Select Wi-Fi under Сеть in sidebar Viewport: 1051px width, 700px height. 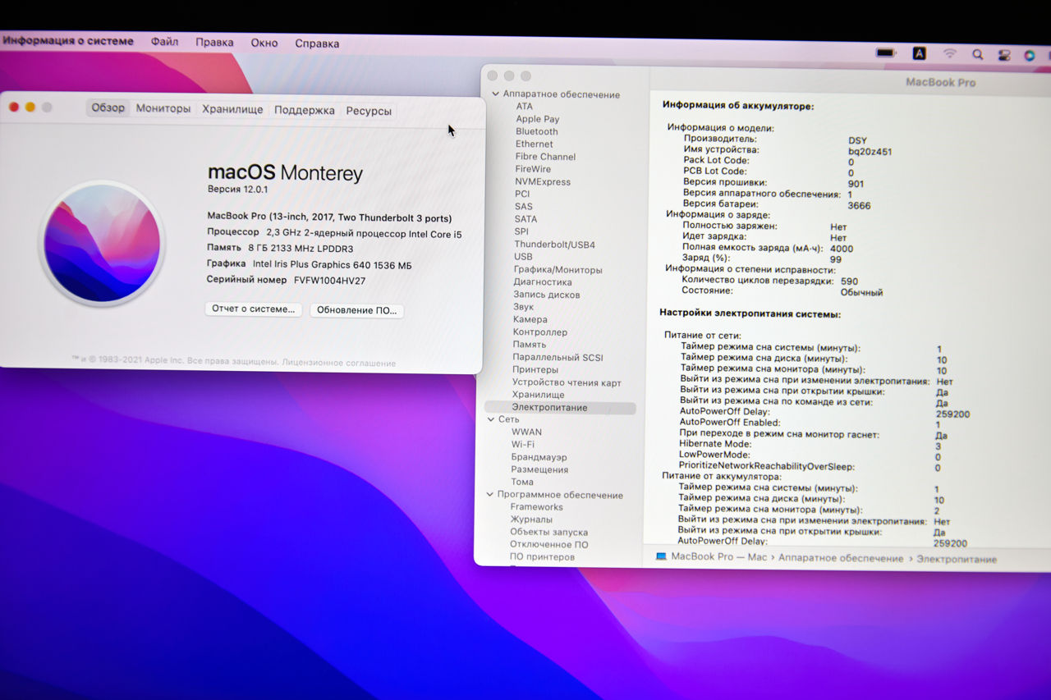pos(523,444)
